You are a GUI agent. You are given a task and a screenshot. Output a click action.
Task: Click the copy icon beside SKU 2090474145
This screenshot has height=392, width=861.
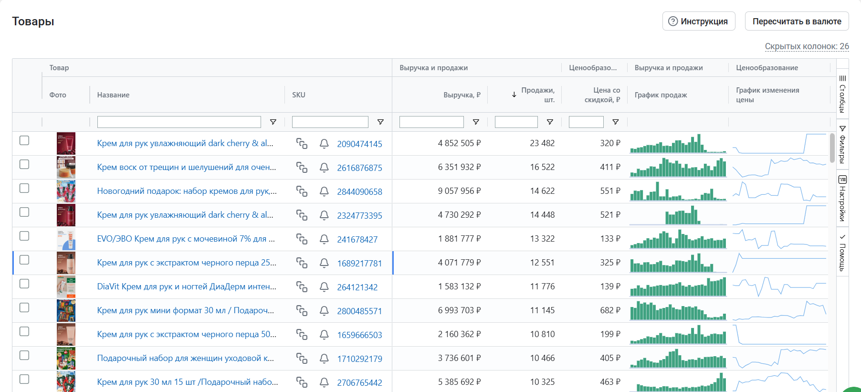[x=302, y=144]
